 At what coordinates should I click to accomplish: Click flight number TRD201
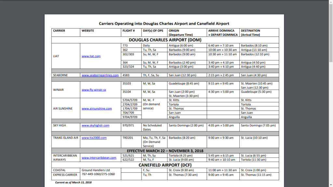128,138
